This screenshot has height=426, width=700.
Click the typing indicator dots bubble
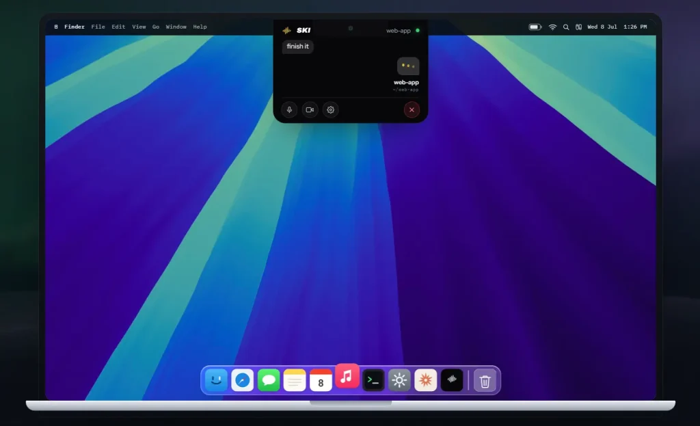click(x=408, y=66)
